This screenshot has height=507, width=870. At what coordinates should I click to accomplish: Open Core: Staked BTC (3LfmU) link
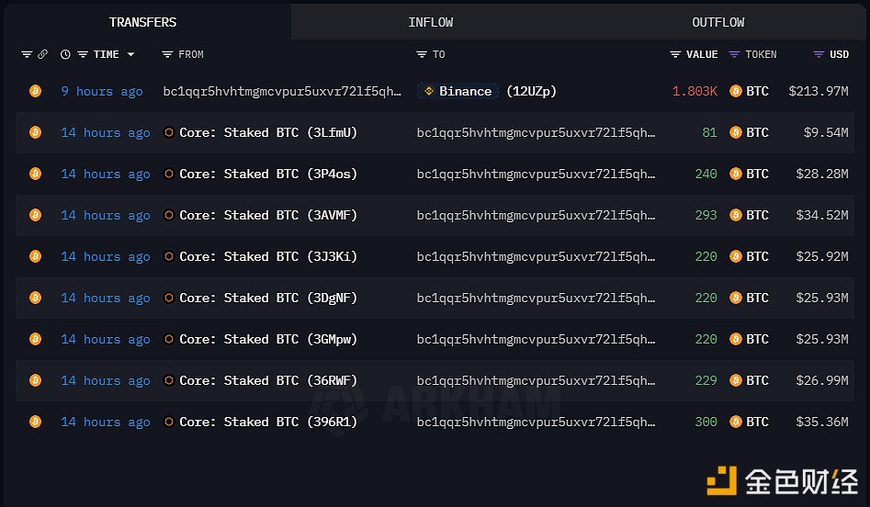(x=267, y=132)
